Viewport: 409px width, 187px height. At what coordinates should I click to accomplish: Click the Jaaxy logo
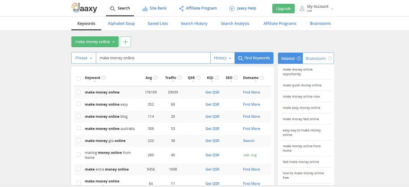pyautogui.click(x=84, y=8)
